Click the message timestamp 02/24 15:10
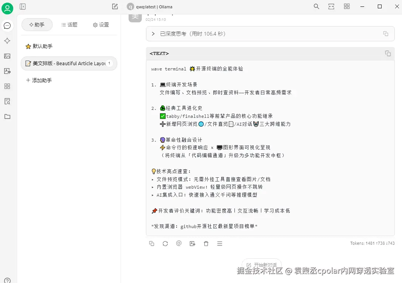This screenshot has width=402, height=283. click(x=156, y=20)
